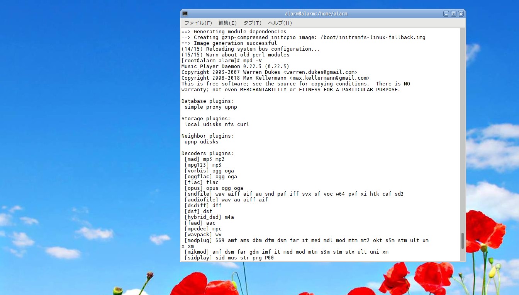Click the "Decoders plugins:" heading line
519x295 pixels.
[207, 153]
